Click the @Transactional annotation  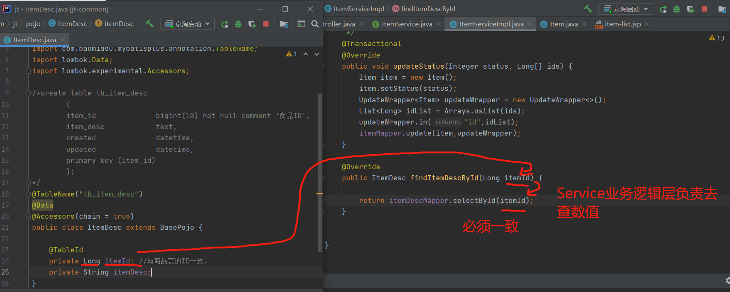coord(371,43)
